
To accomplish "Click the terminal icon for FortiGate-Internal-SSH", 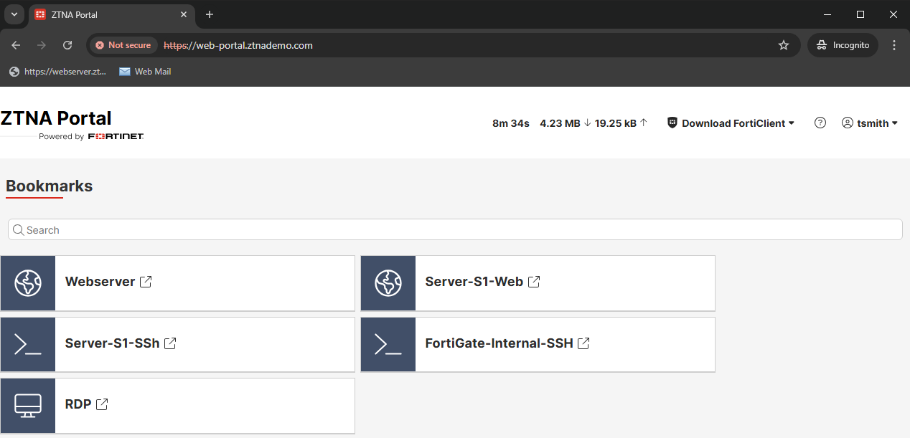I will (388, 344).
